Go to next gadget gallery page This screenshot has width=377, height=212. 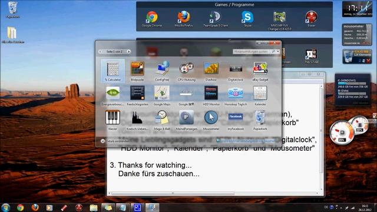pyautogui.click(x=129, y=51)
